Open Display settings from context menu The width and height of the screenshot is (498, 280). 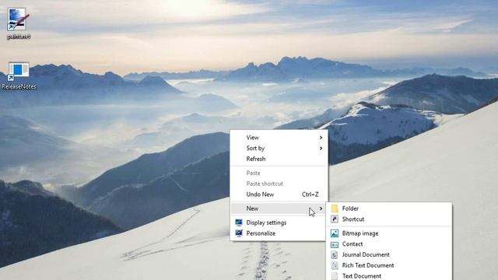279,222
